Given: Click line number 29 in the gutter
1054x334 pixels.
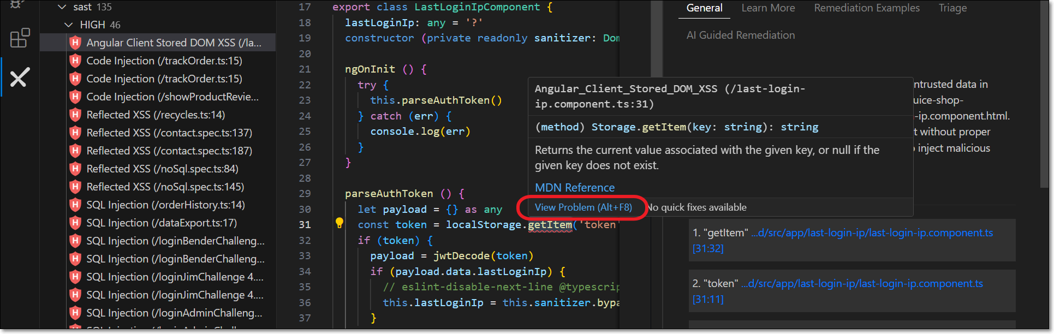Looking at the screenshot, I should (x=305, y=194).
